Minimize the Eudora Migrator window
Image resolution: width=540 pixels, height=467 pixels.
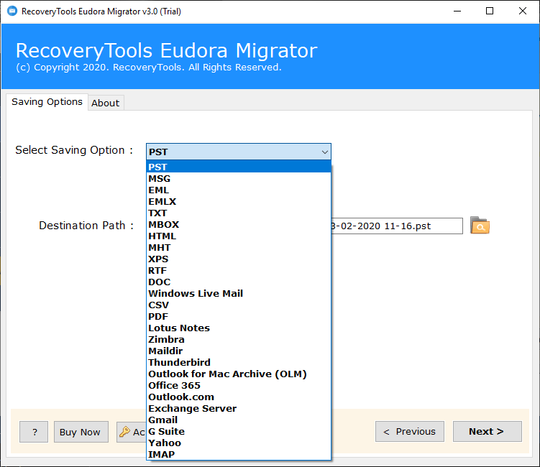(x=457, y=11)
